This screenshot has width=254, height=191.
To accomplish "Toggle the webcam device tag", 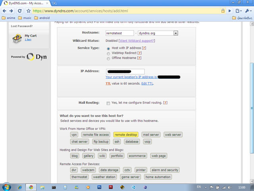I will point(88,170).
